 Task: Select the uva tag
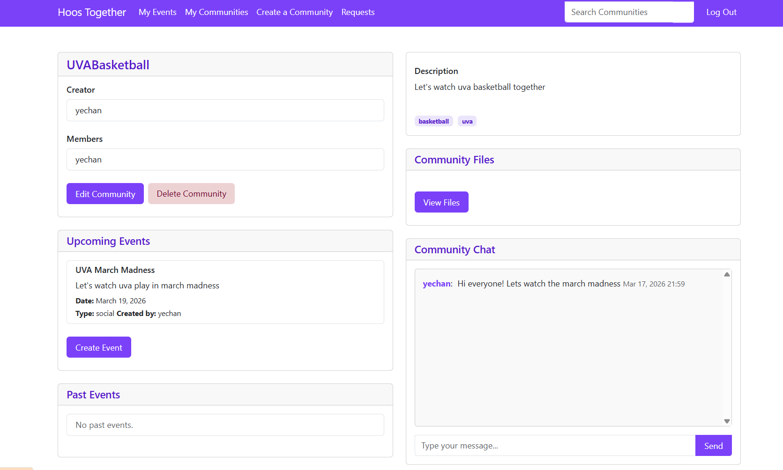[x=467, y=121]
